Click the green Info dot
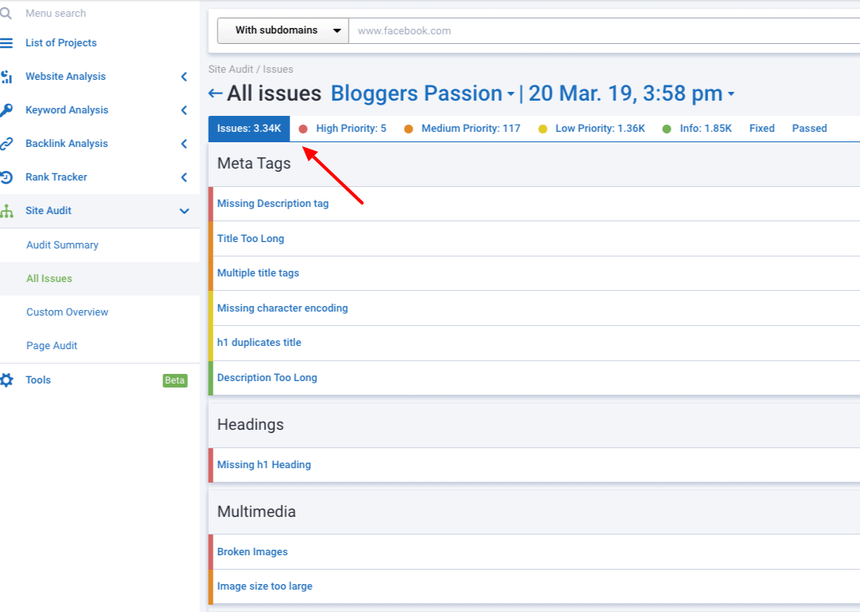Viewport: 860px width, 612px height. point(667,129)
